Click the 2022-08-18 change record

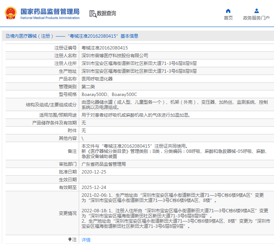[176, 219]
